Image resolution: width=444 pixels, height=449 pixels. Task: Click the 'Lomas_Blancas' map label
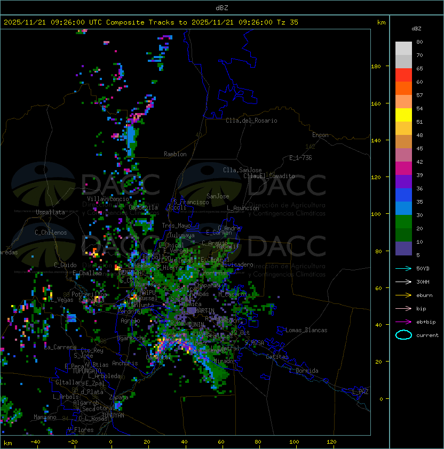point(306,330)
